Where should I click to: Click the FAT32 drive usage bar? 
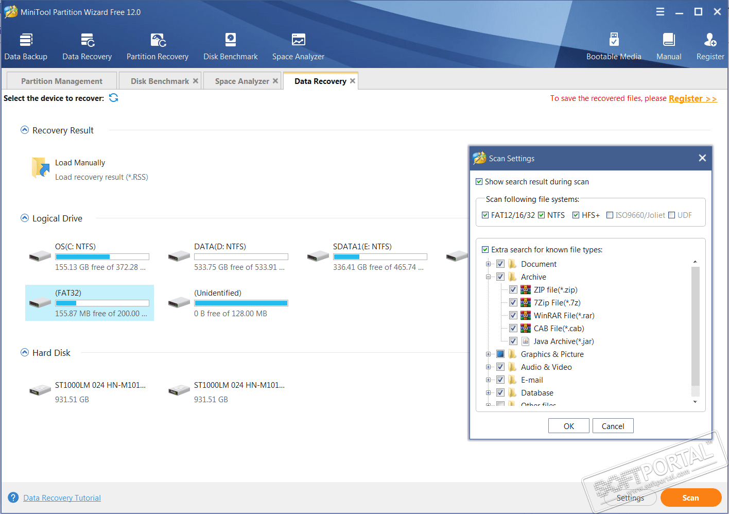tap(102, 303)
